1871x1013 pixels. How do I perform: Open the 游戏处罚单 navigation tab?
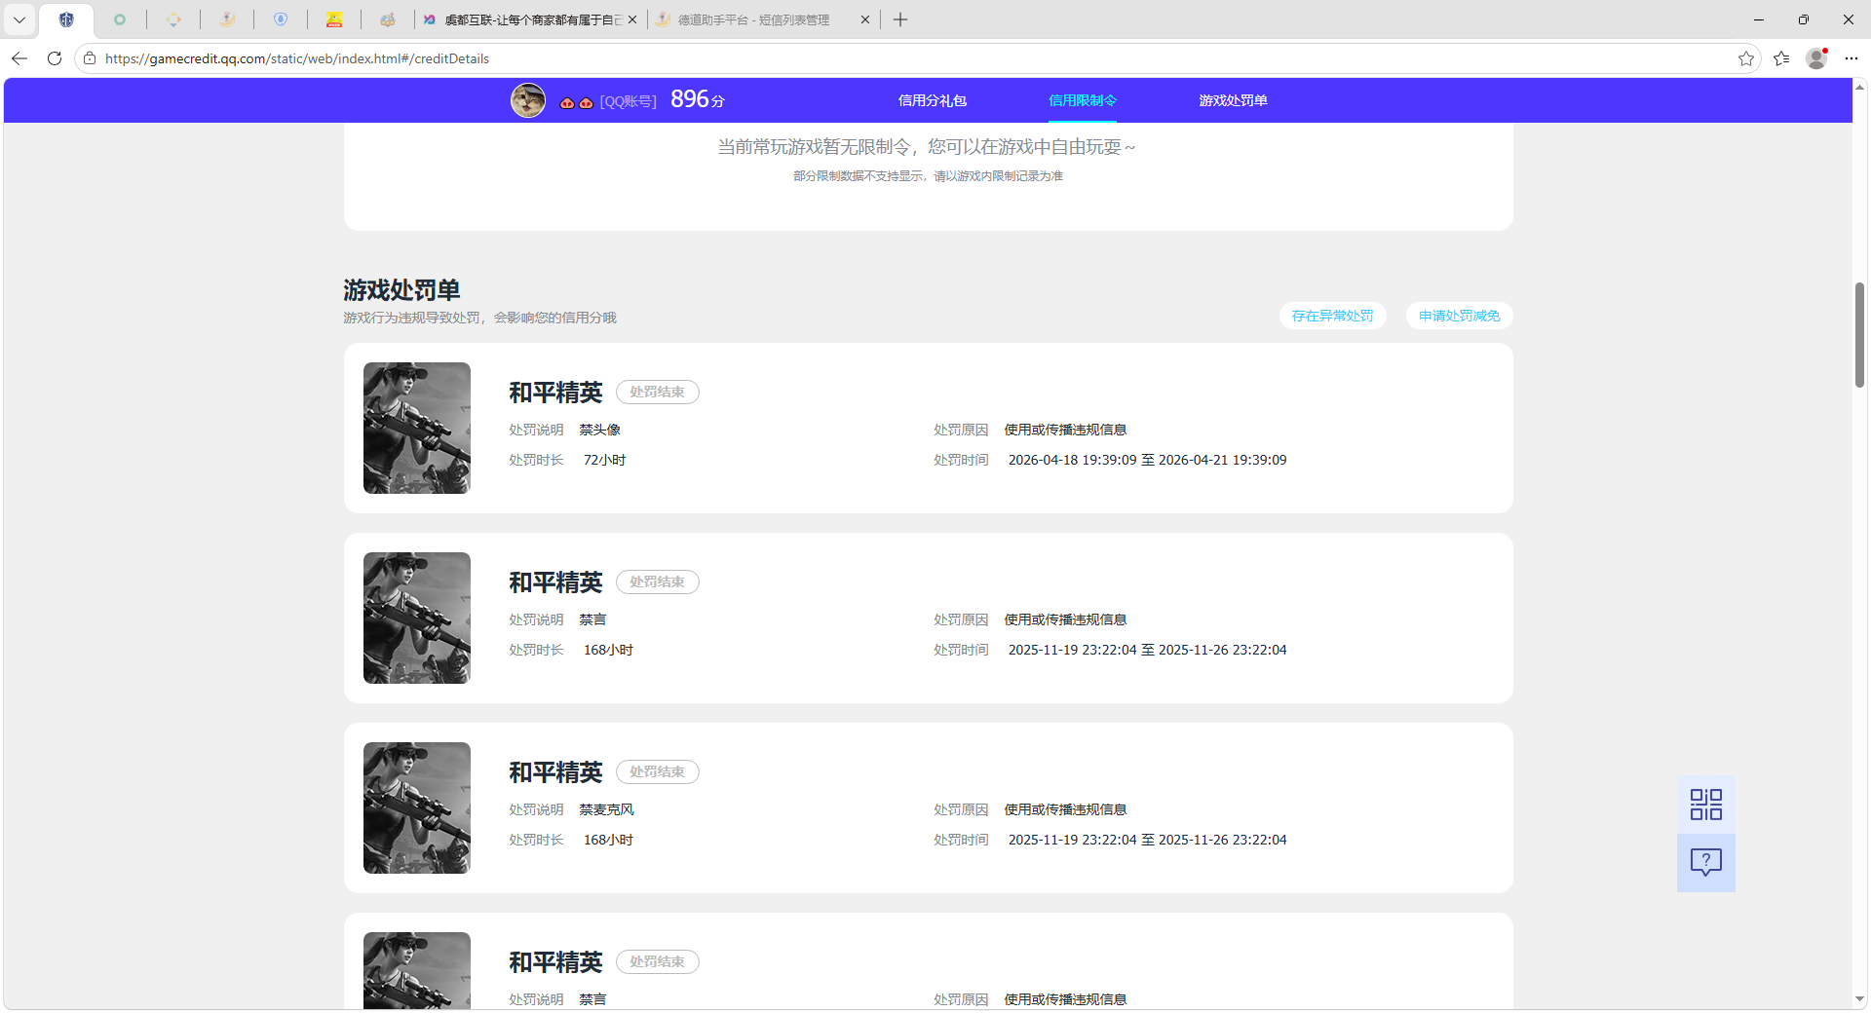1233,100
